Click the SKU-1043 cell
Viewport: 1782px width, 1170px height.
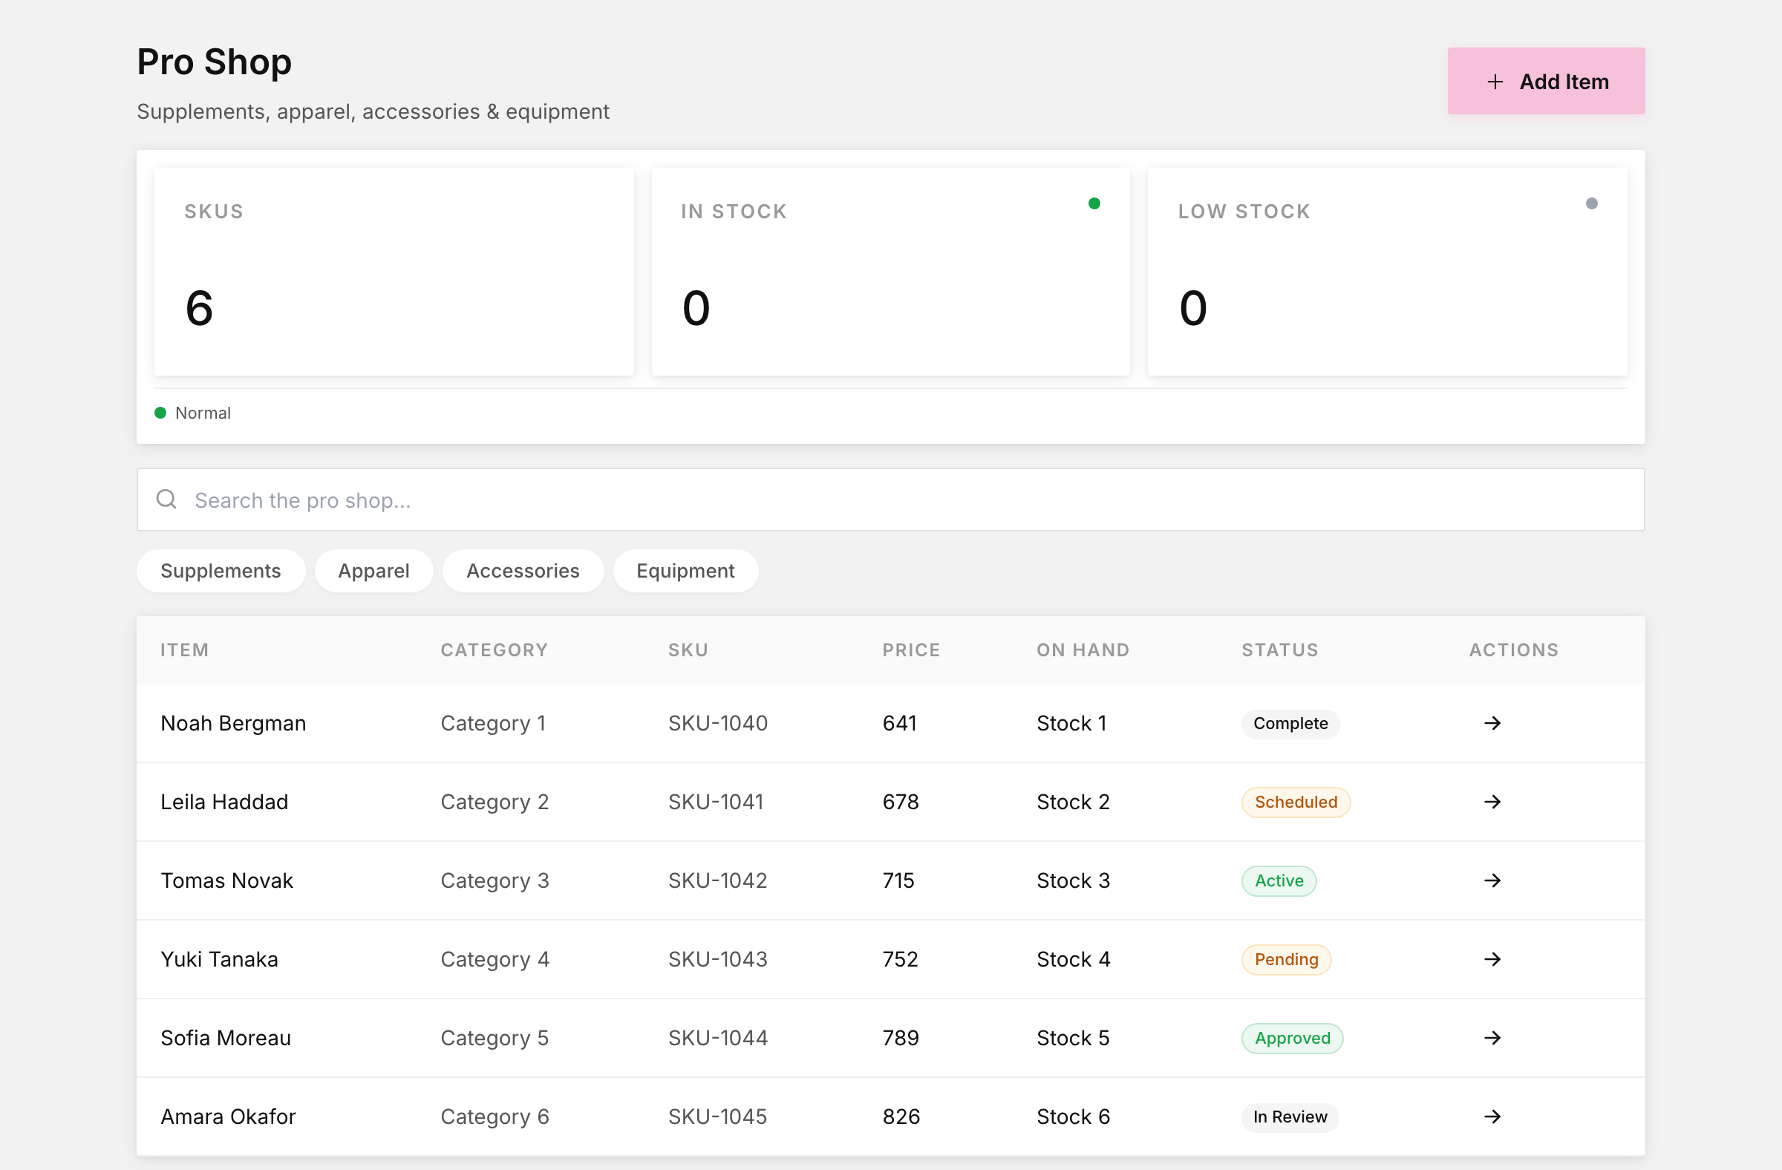point(717,960)
